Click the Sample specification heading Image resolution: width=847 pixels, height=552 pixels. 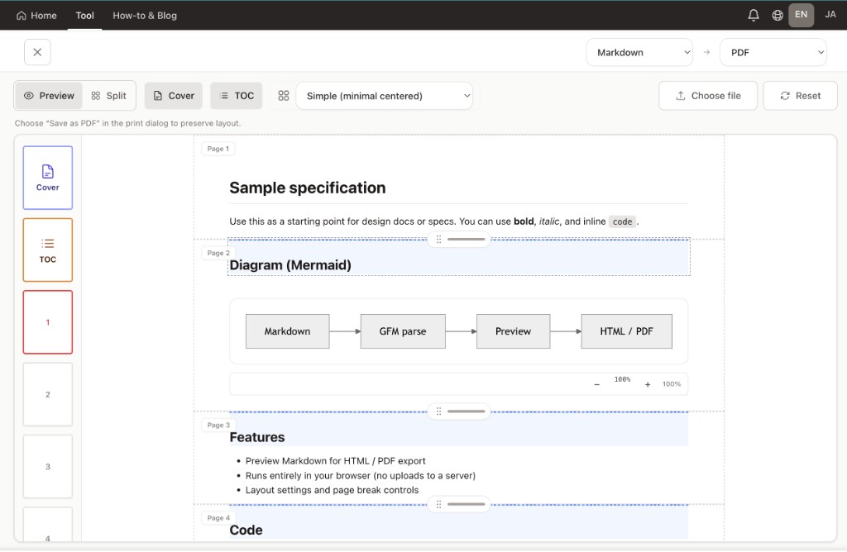pos(308,188)
